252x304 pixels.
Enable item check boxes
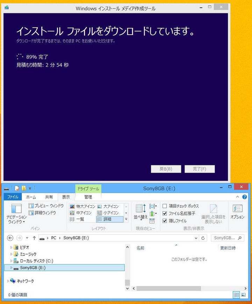point(164,206)
